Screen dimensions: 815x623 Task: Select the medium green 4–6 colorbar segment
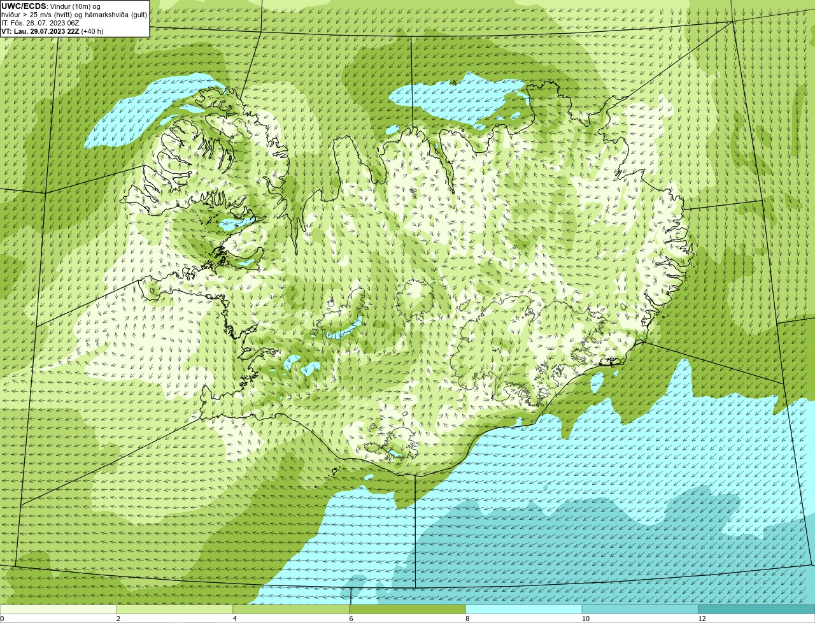click(x=291, y=610)
